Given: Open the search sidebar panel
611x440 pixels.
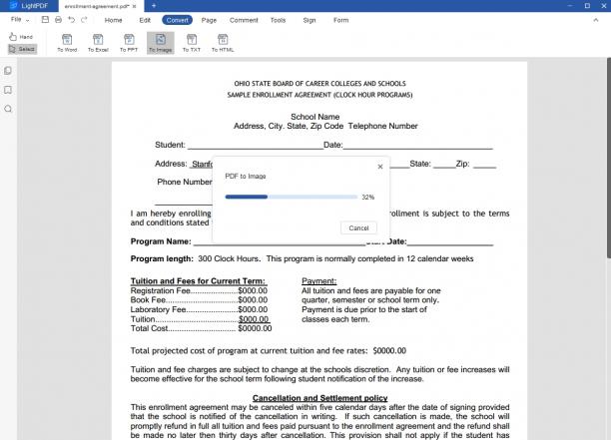Looking at the screenshot, I should 8,109.
